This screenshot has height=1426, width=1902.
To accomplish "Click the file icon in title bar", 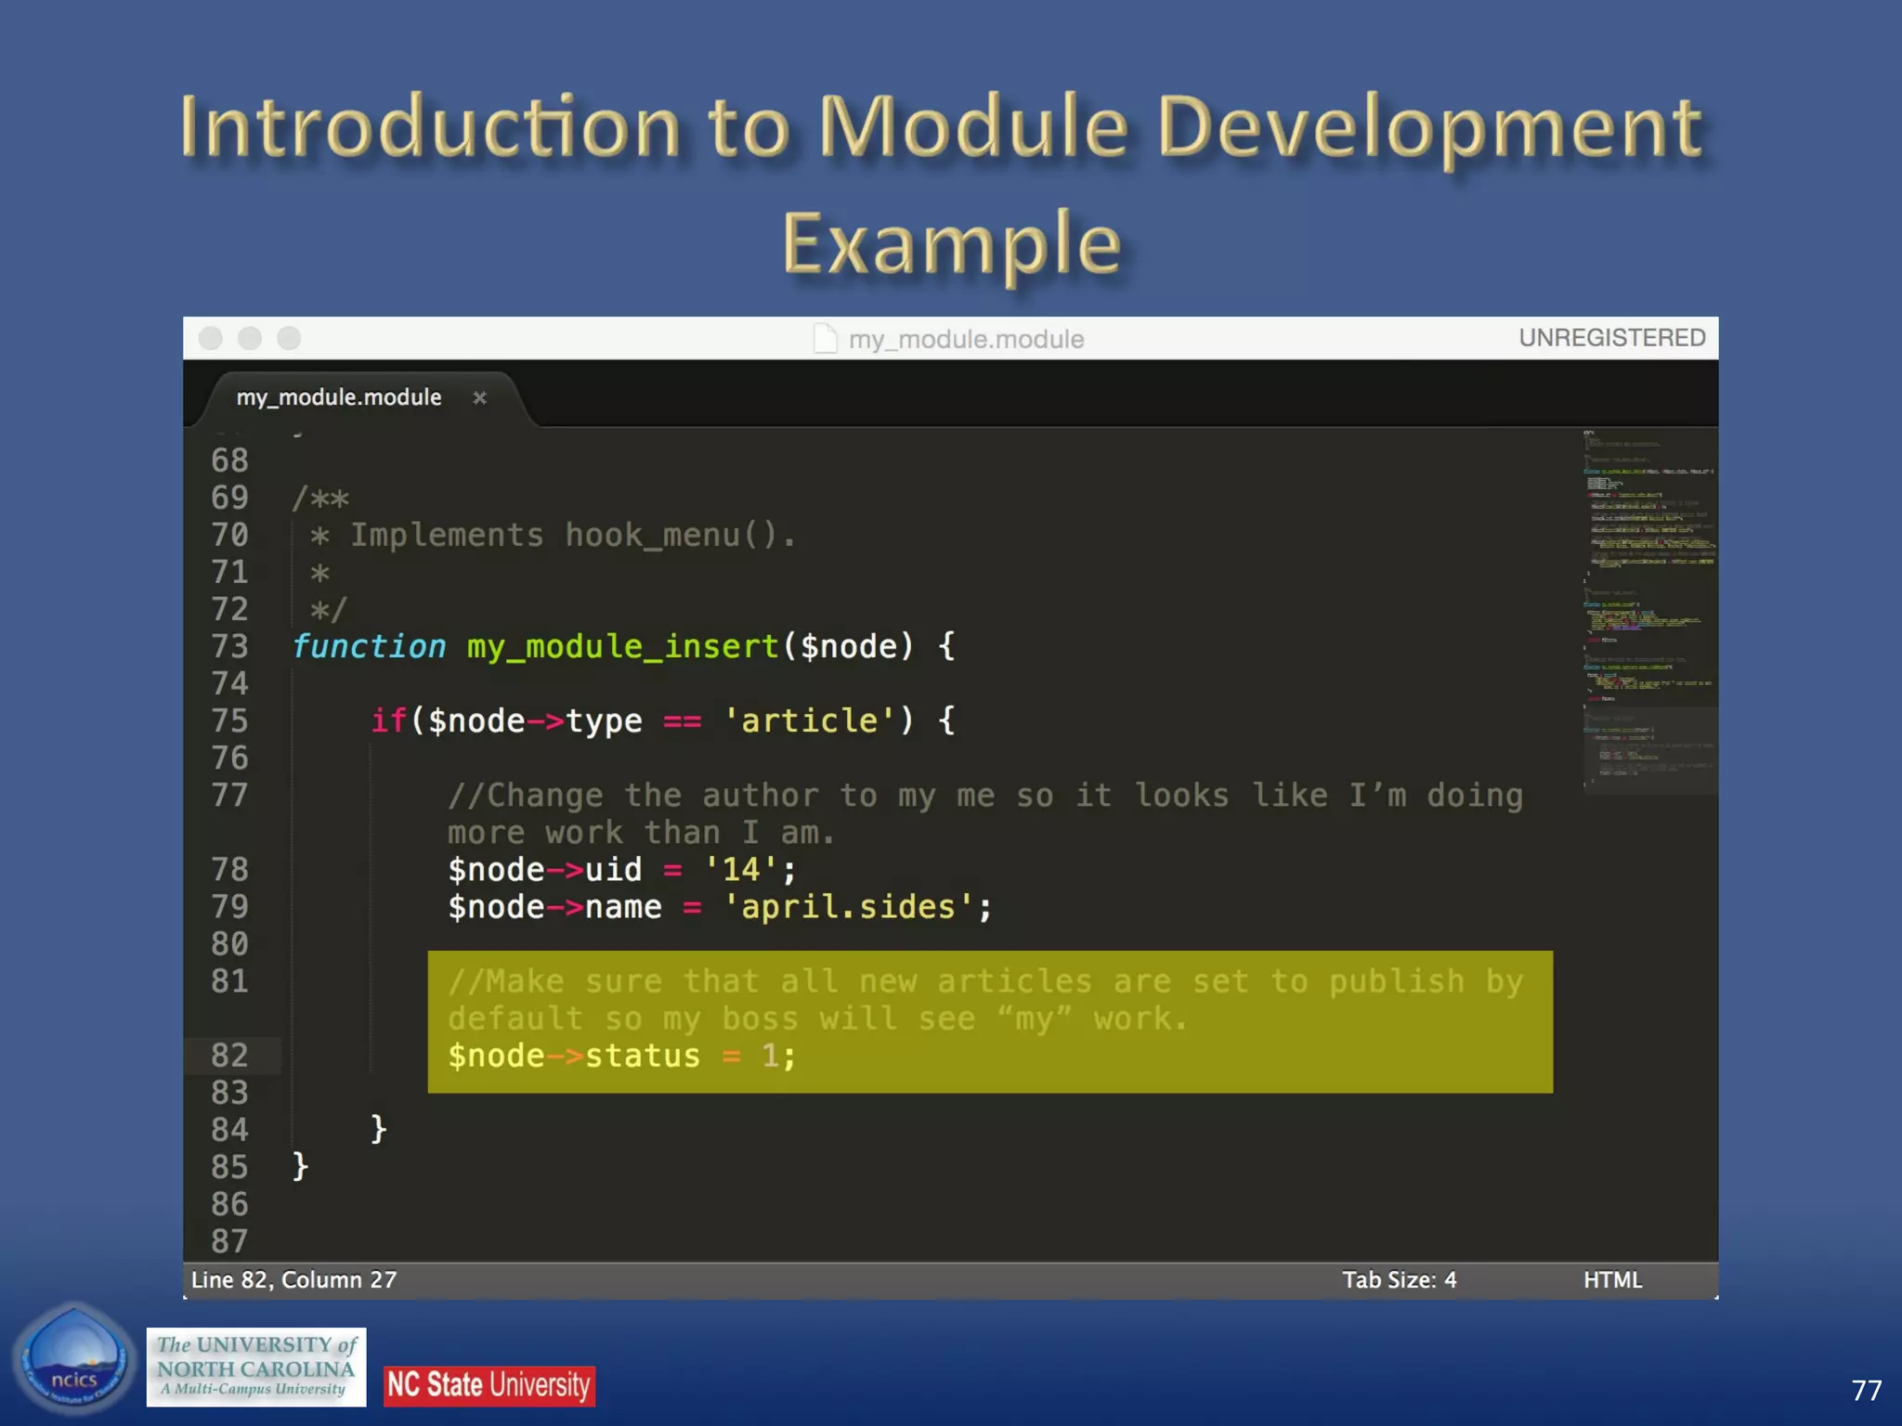I will click(x=825, y=339).
